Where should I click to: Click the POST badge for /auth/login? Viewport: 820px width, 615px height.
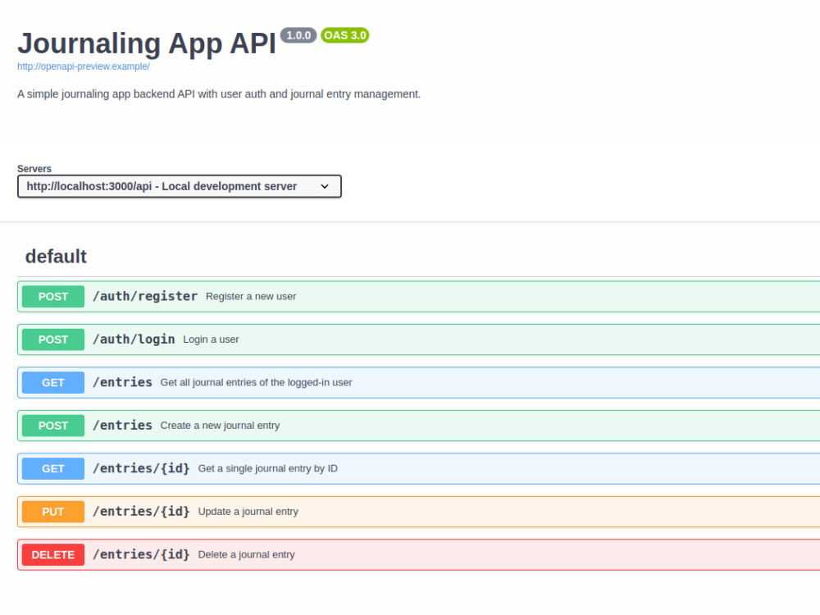coord(52,339)
